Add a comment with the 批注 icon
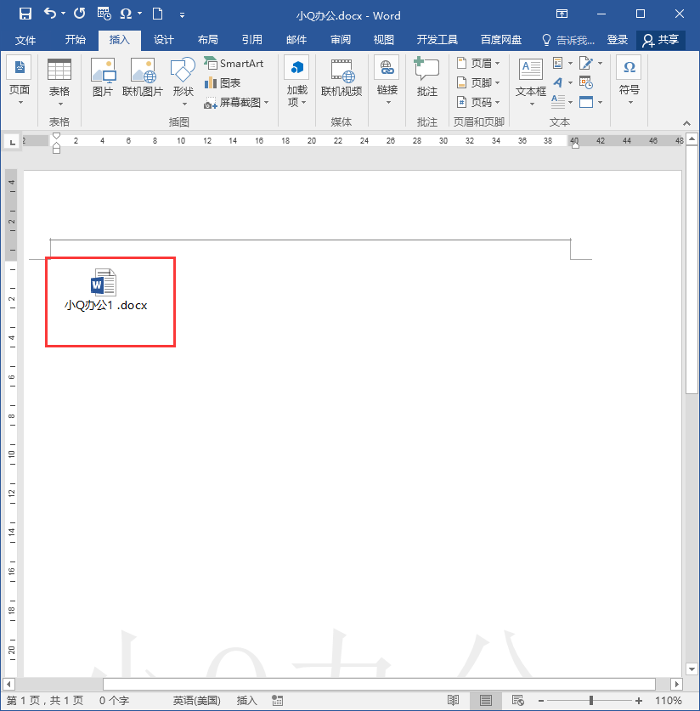 (x=426, y=77)
